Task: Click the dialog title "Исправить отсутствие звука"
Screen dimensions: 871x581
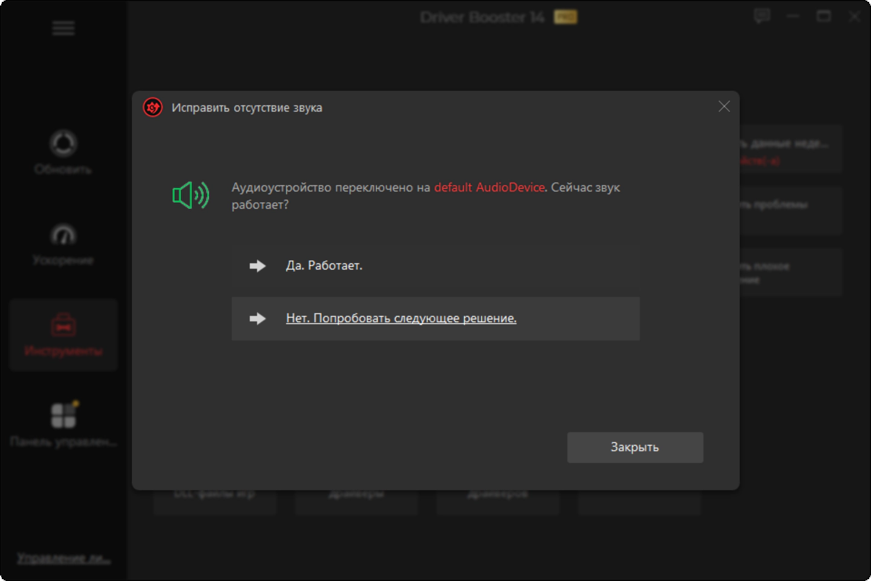Action: (x=247, y=108)
